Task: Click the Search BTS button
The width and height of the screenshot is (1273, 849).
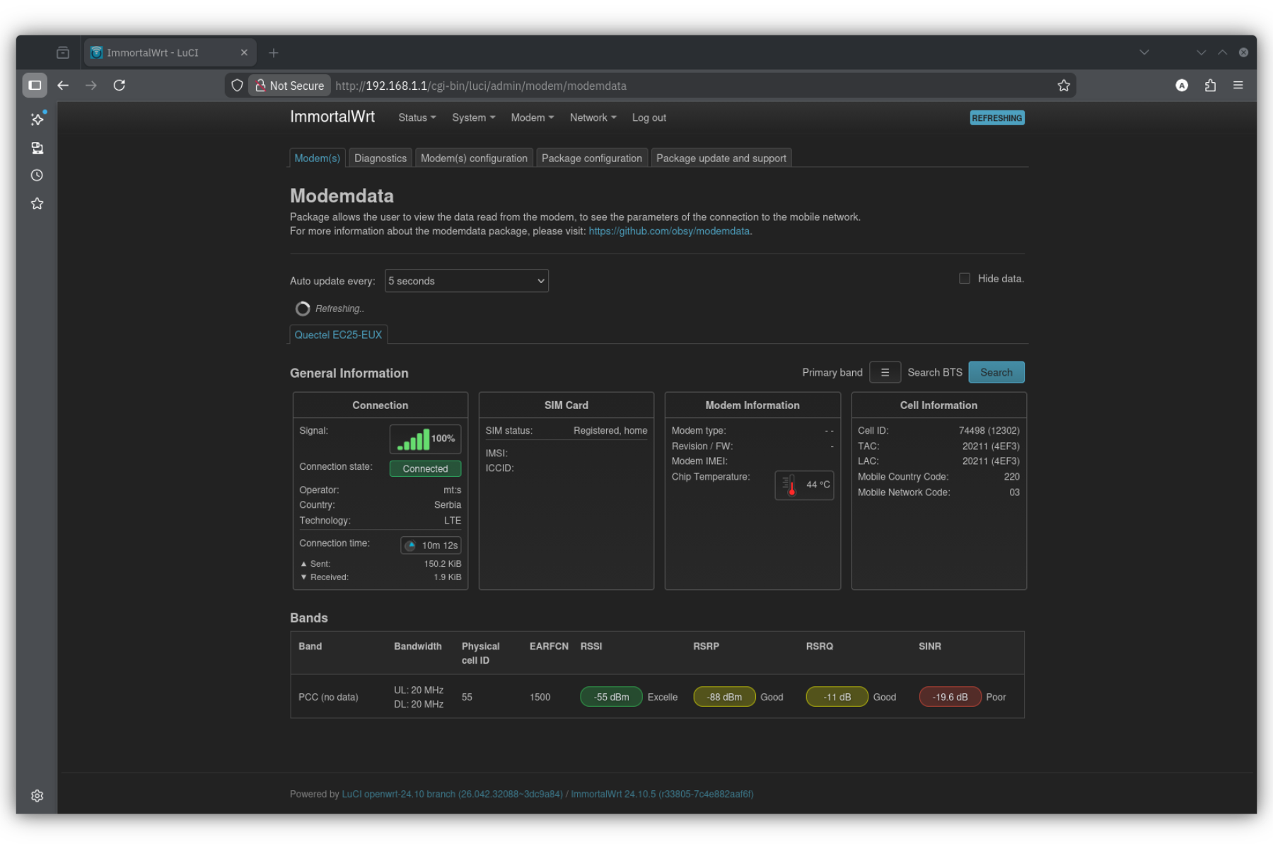Action: (x=996, y=372)
